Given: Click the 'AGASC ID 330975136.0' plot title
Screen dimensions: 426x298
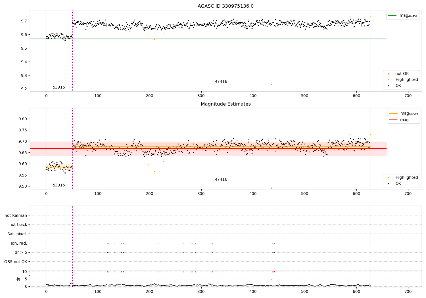Looking at the screenshot, I should pyautogui.click(x=225, y=6).
